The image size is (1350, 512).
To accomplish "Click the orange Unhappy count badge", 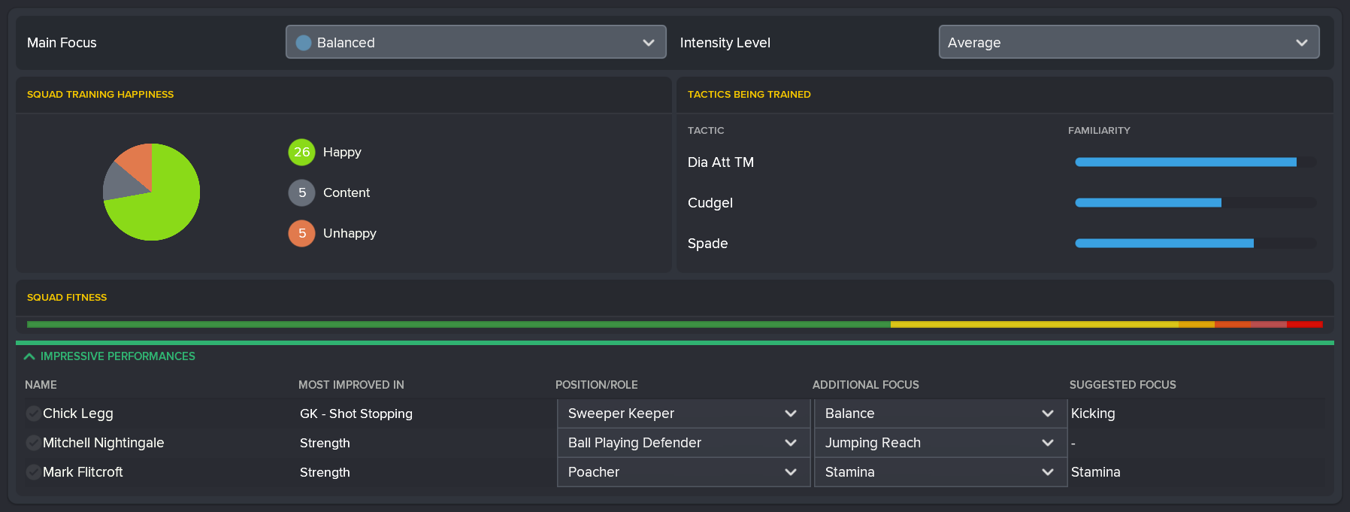I will tap(301, 234).
